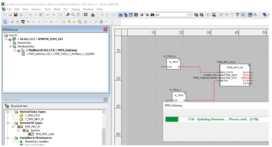Collapse the PRM_MGT_M tree node
Screen dimensions: 272x147
(13, 127)
